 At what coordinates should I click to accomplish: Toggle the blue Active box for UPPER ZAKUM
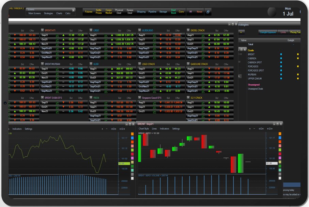(x=281, y=78)
